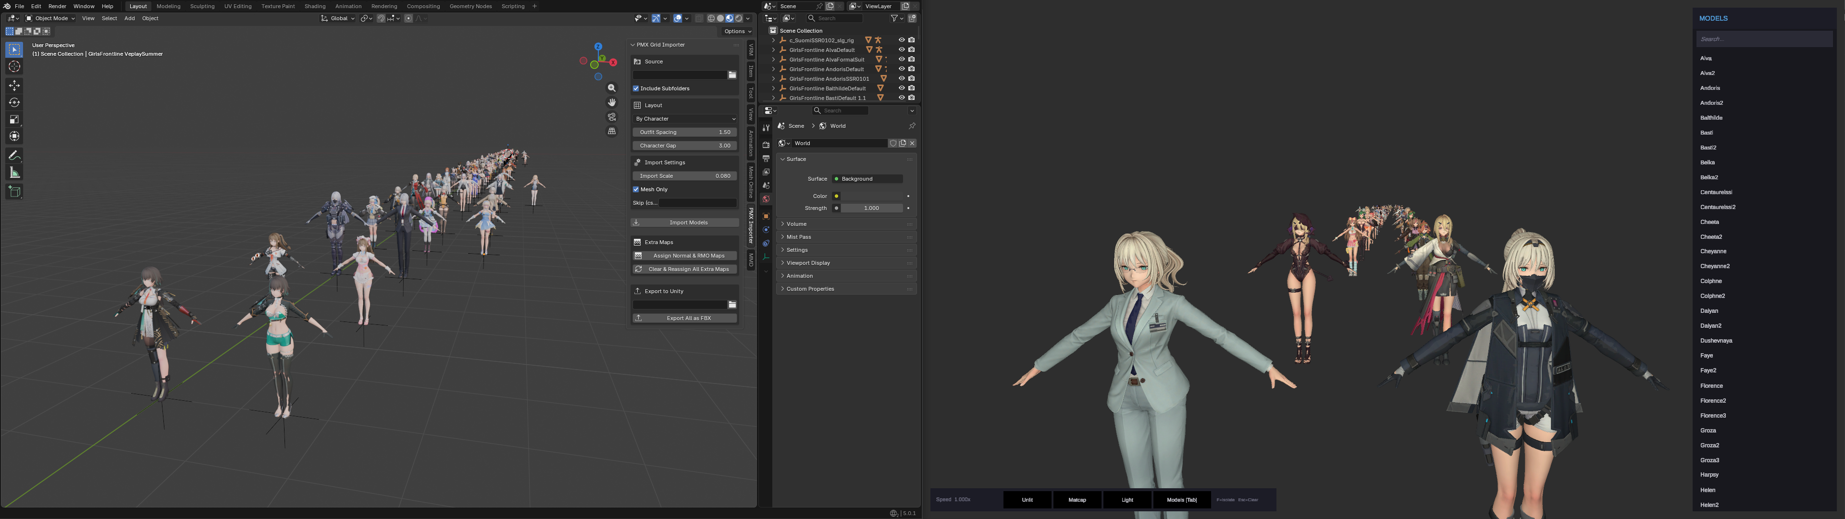The width and height of the screenshot is (1845, 519).
Task: Open the By Character layout dropdown
Action: 685,119
